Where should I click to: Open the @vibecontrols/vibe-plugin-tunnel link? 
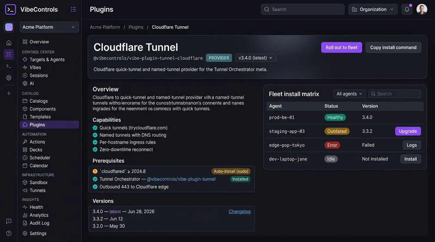181,179
